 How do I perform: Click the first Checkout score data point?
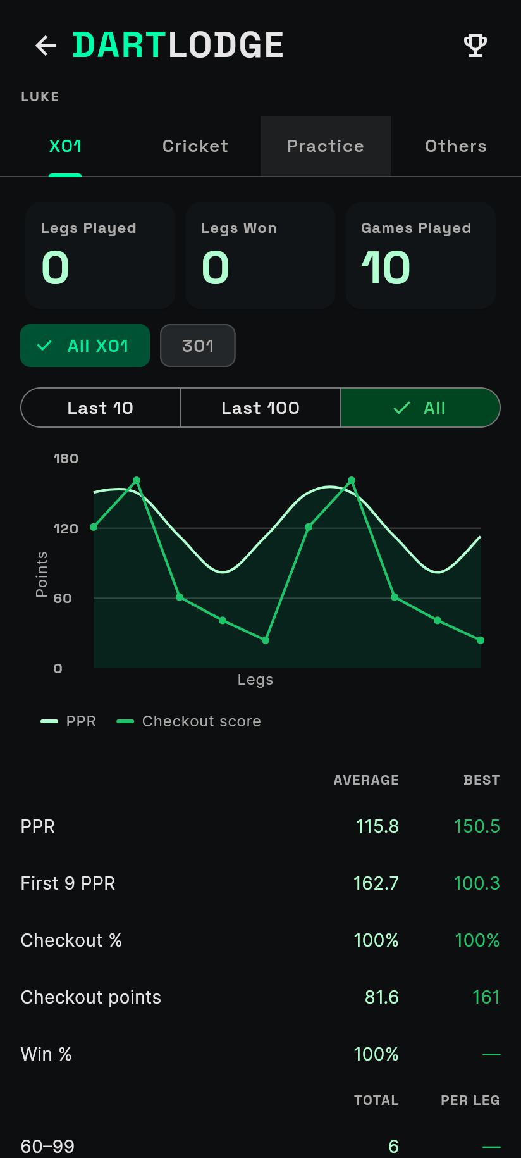pyautogui.click(x=94, y=527)
